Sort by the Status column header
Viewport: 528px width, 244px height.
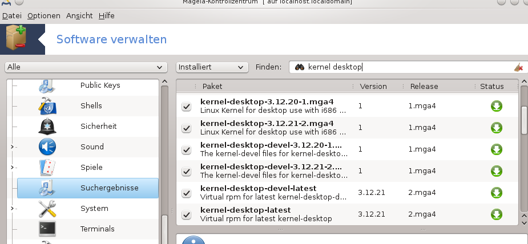(497, 87)
